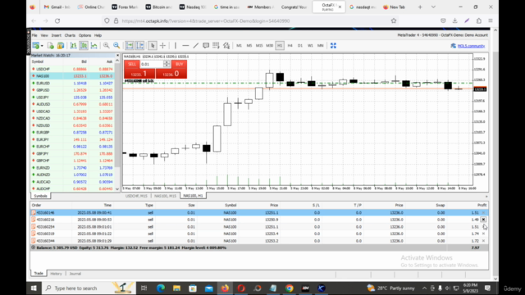Screen dimensions: 525x295
Task: Select the text label comment tool
Action: 206,46
